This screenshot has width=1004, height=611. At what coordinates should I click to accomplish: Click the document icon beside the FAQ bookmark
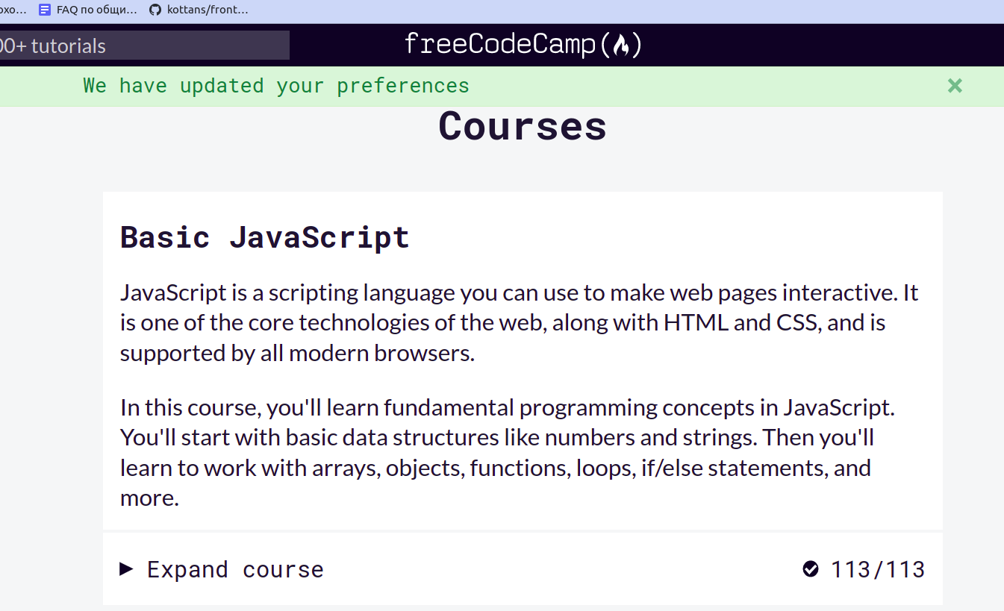(45, 10)
